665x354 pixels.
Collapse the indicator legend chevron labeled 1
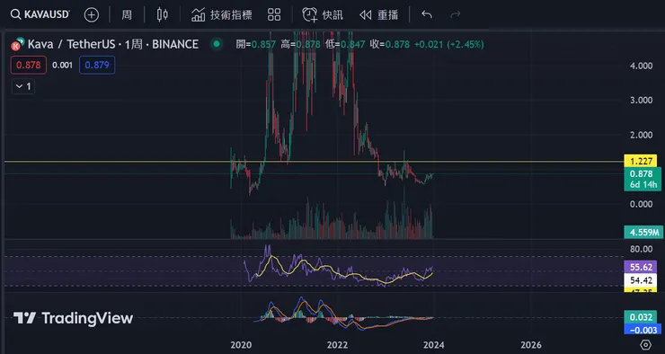[x=23, y=86]
